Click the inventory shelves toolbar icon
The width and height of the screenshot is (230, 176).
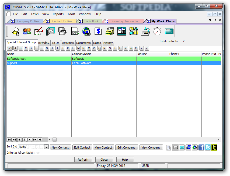tap(134, 31)
